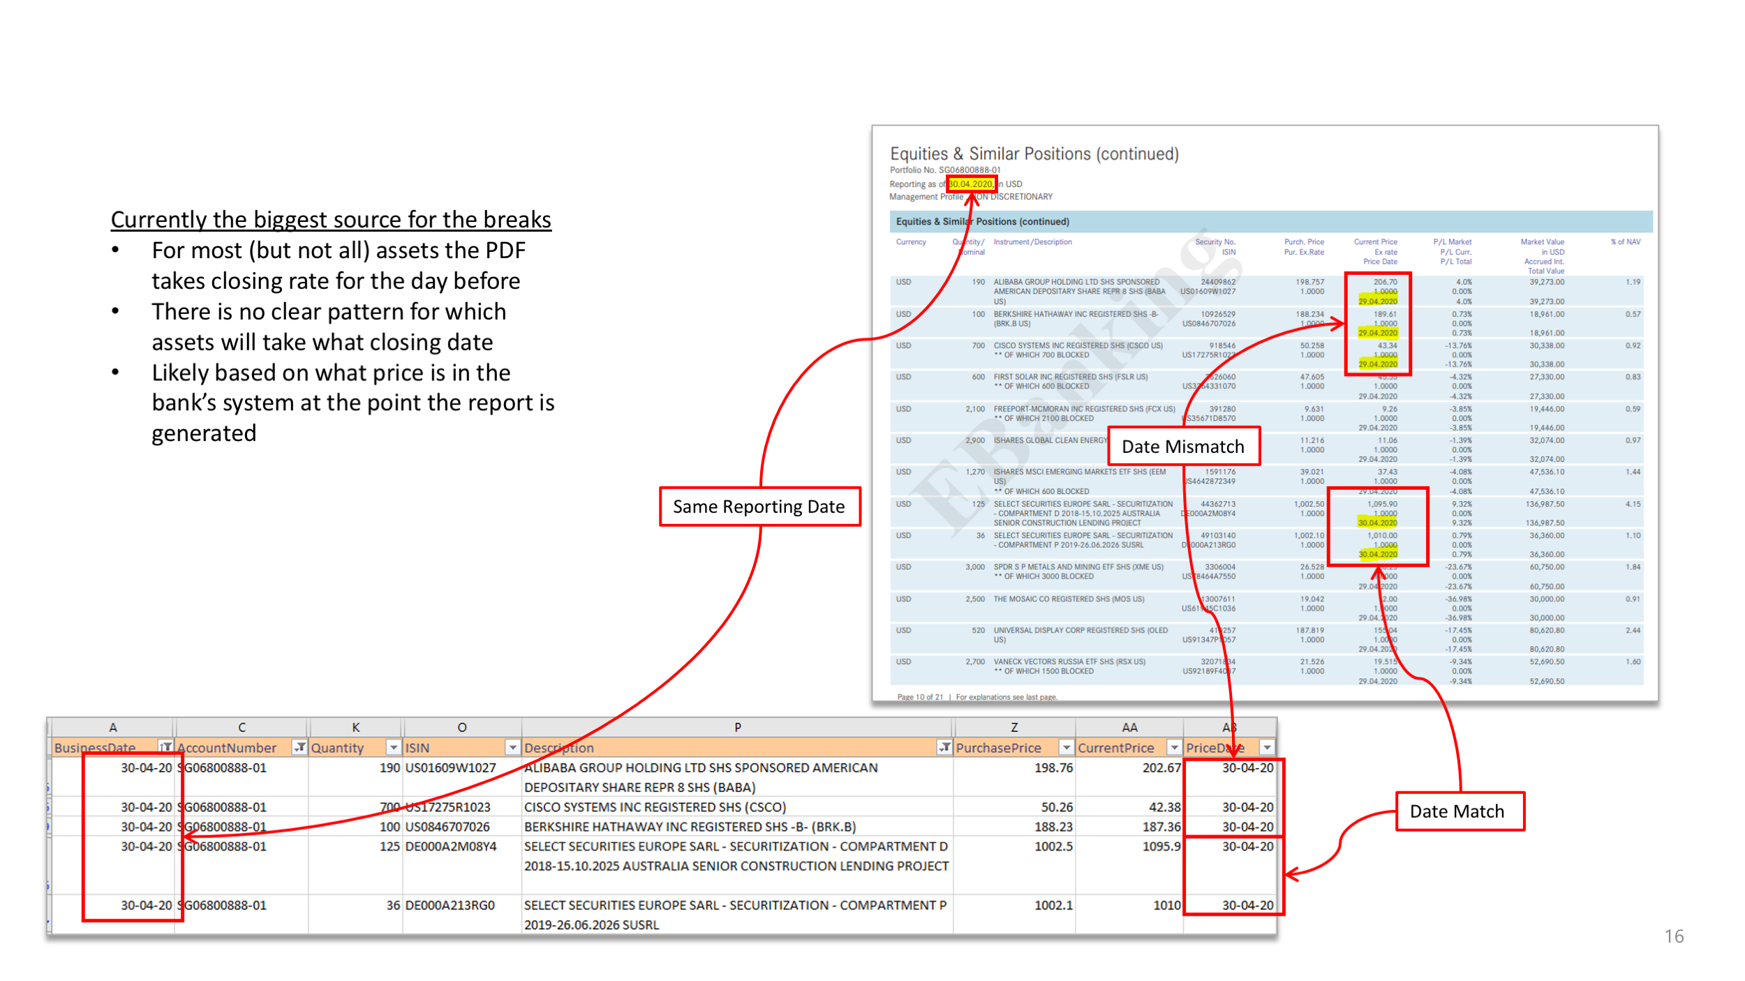Click the CurrentPrice cell showing 1095.9

tap(1161, 846)
